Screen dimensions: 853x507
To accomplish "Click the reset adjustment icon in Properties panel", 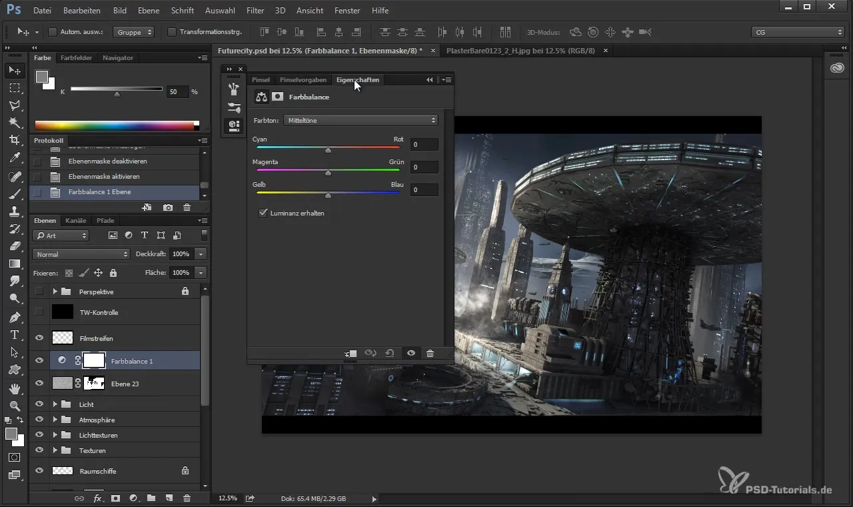I will 391,354.
